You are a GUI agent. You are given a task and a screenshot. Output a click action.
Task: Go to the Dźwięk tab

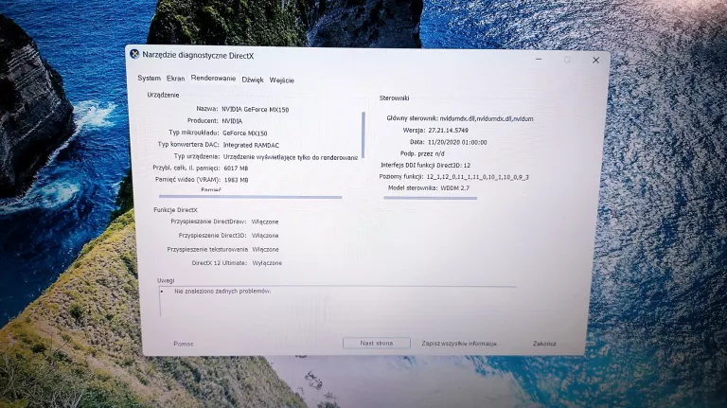(253, 80)
